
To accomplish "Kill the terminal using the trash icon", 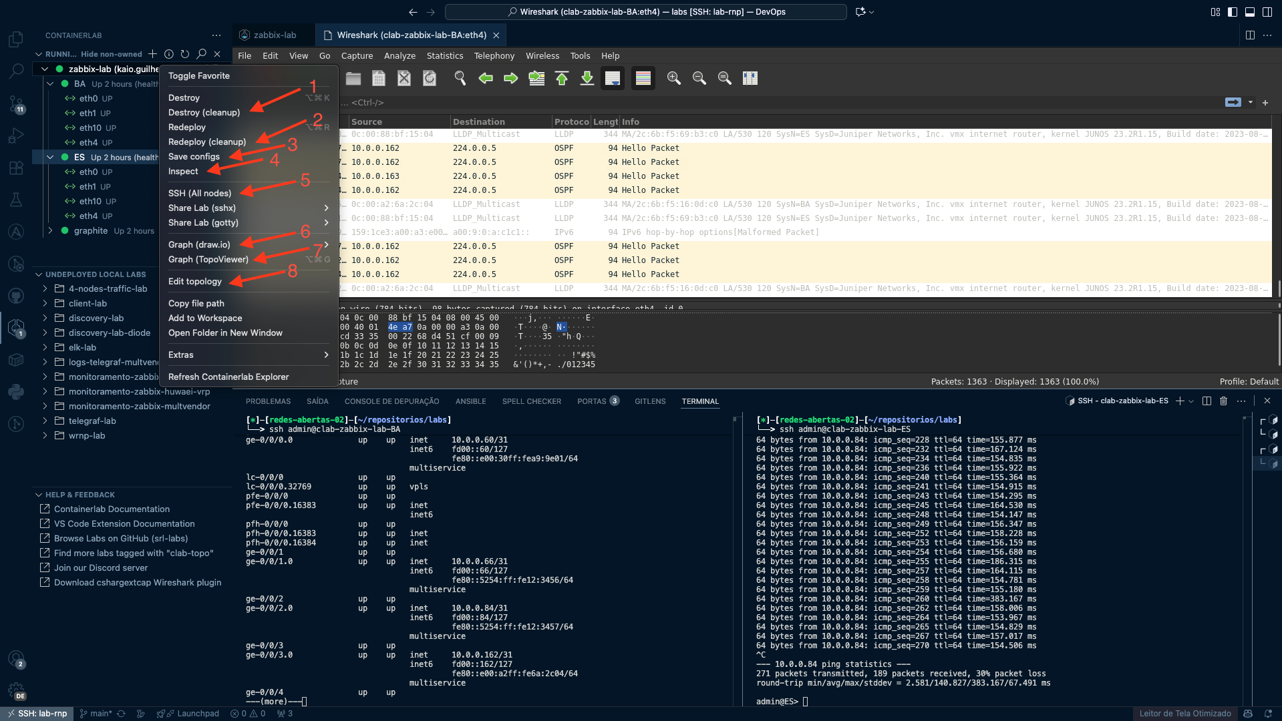I will (1223, 401).
